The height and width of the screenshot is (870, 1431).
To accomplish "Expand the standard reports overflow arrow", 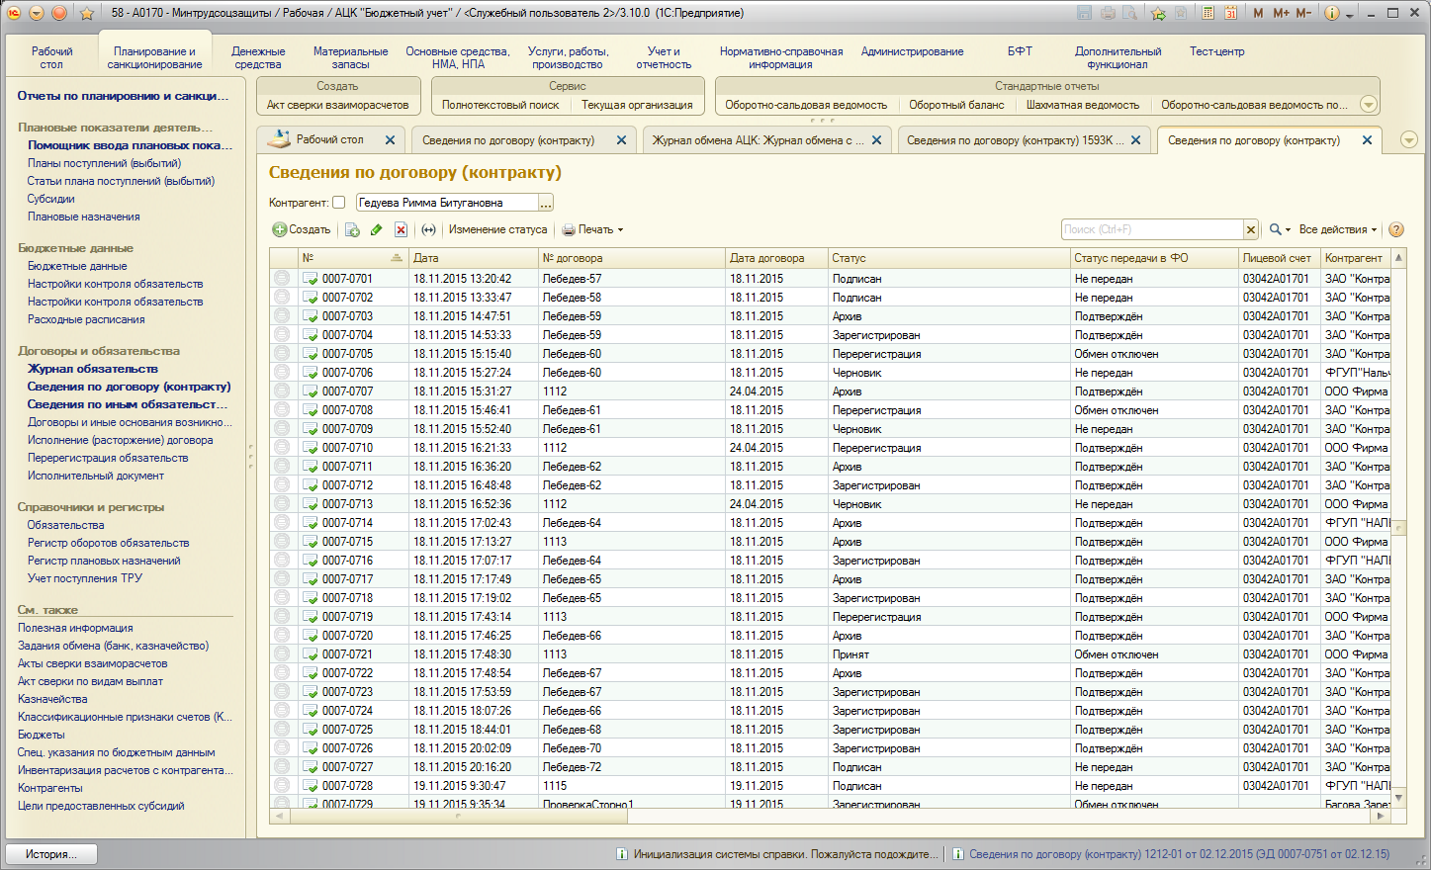I will (1369, 105).
